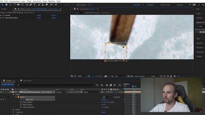Open the Layer menu
205x115 pixels.
23,1
